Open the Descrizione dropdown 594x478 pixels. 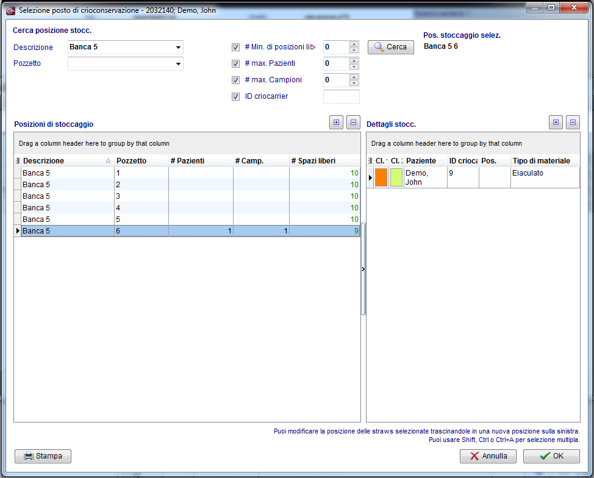tap(178, 48)
